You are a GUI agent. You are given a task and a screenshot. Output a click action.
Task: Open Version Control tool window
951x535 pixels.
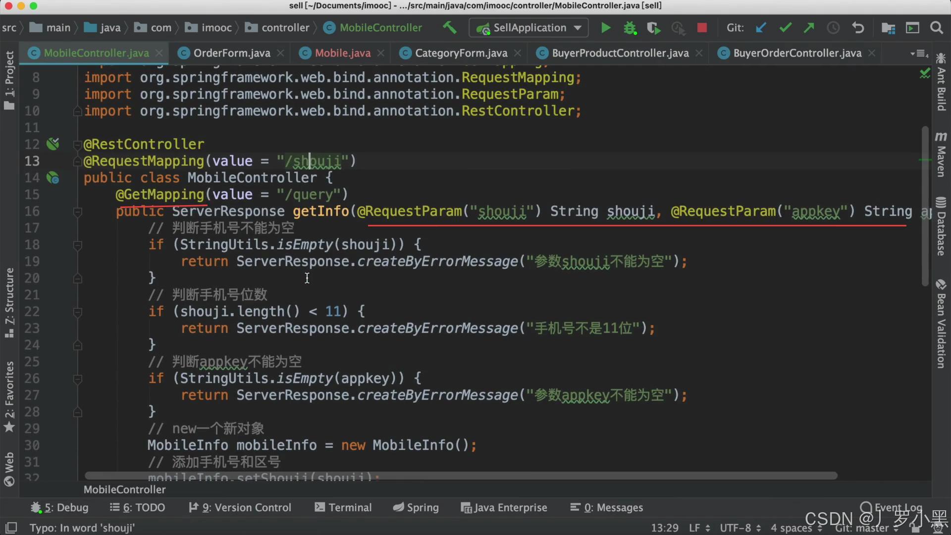[x=240, y=507]
